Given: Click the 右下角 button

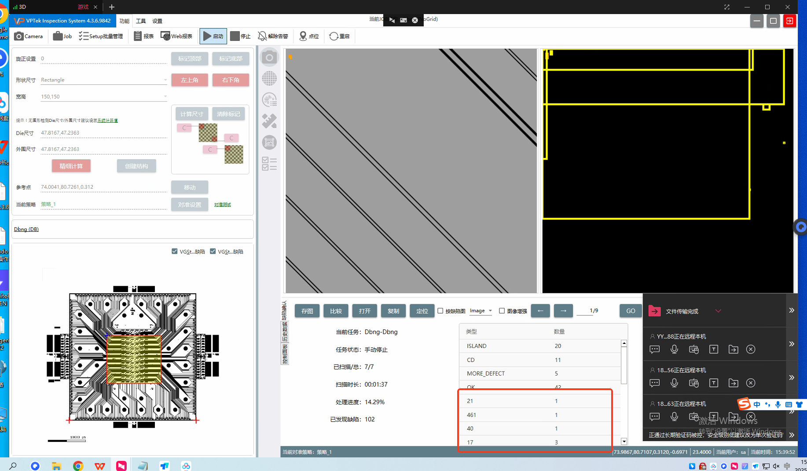Looking at the screenshot, I should (231, 80).
